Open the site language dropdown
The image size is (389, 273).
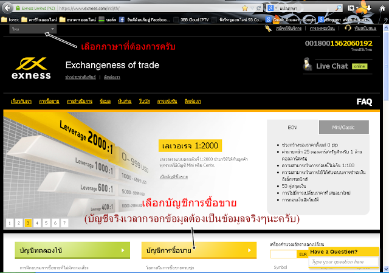33,29
